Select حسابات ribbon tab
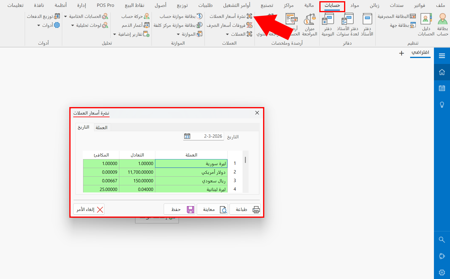This screenshot has height=279, width=450. click(x=332, y=6)
